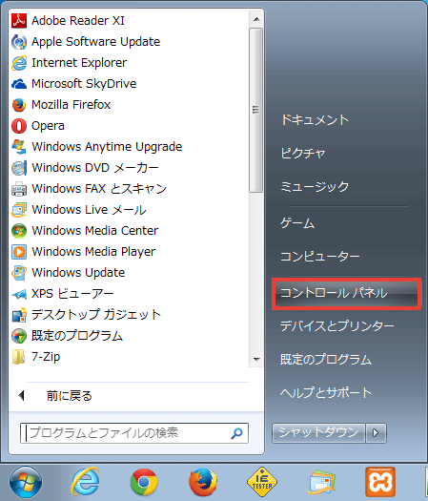Open ヘルプとサポート

326,392
